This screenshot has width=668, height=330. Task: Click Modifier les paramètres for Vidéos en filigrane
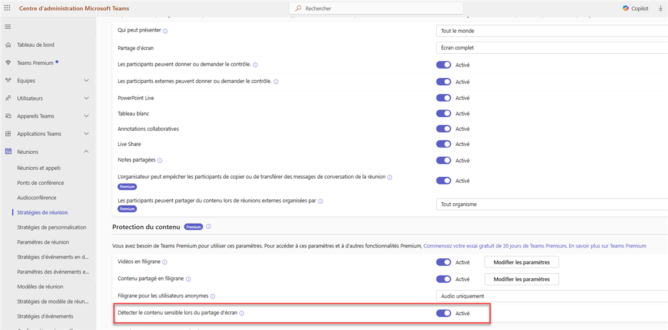click(522, 262)
